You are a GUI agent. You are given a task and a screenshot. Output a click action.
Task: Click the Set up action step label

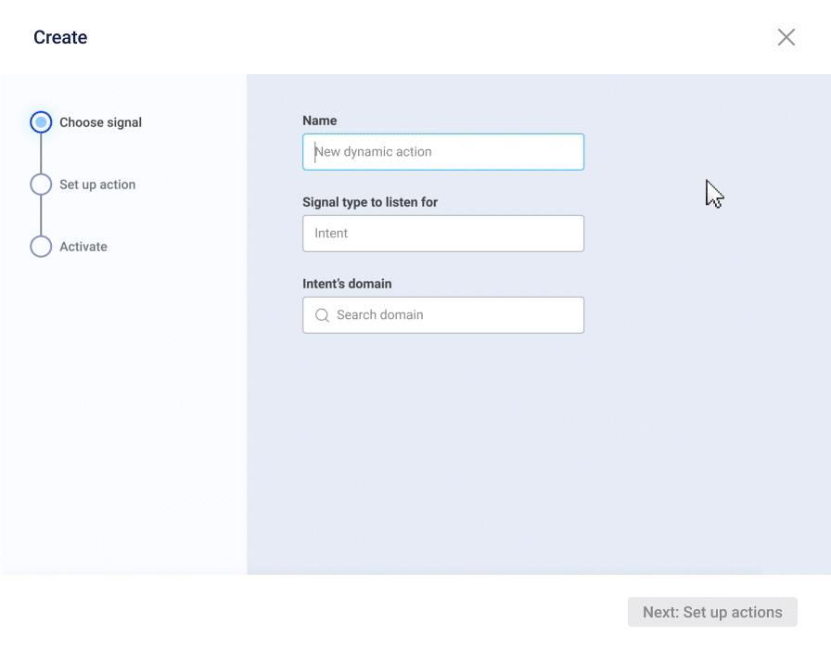pos(97,185)
